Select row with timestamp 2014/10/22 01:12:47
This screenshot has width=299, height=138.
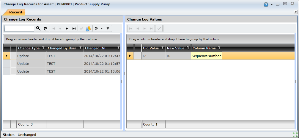coord(62,56)
